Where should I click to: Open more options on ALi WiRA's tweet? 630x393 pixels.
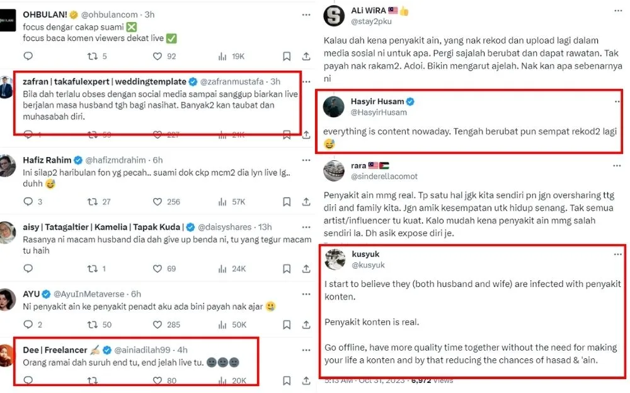tap(617, 11)
